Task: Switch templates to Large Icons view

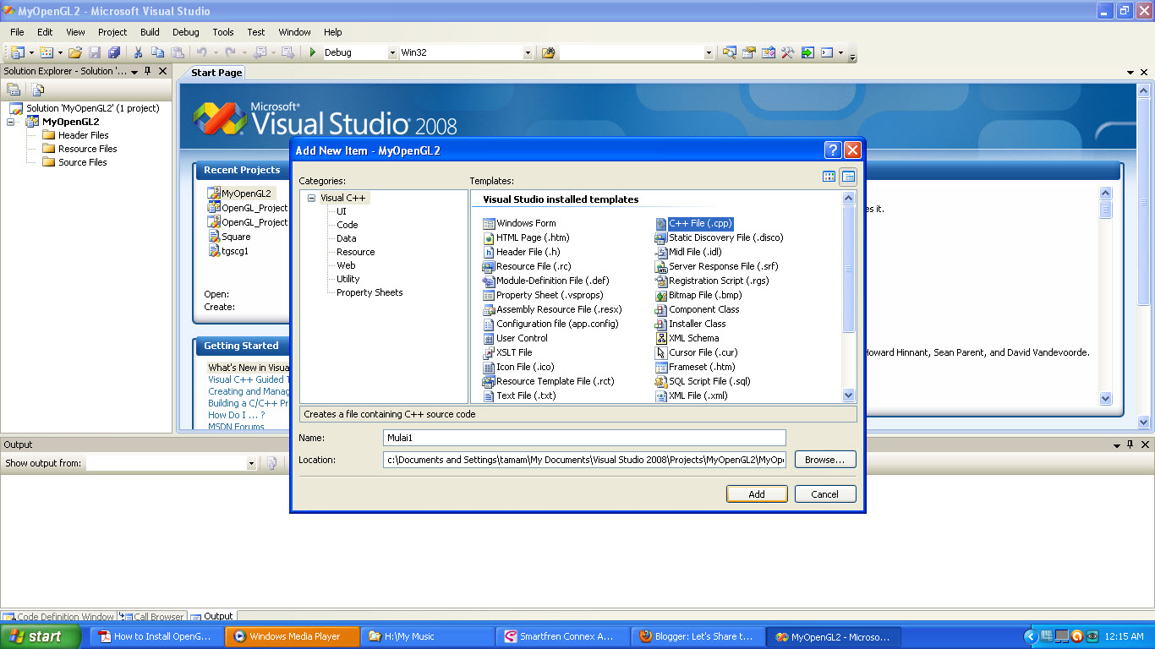Action: click(829, 177)
